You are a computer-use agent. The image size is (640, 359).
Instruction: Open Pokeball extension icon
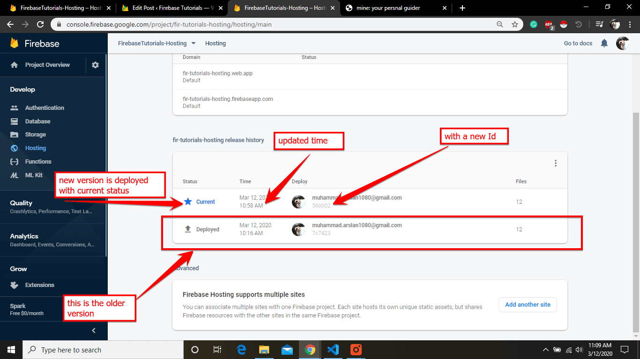[563, 24]
